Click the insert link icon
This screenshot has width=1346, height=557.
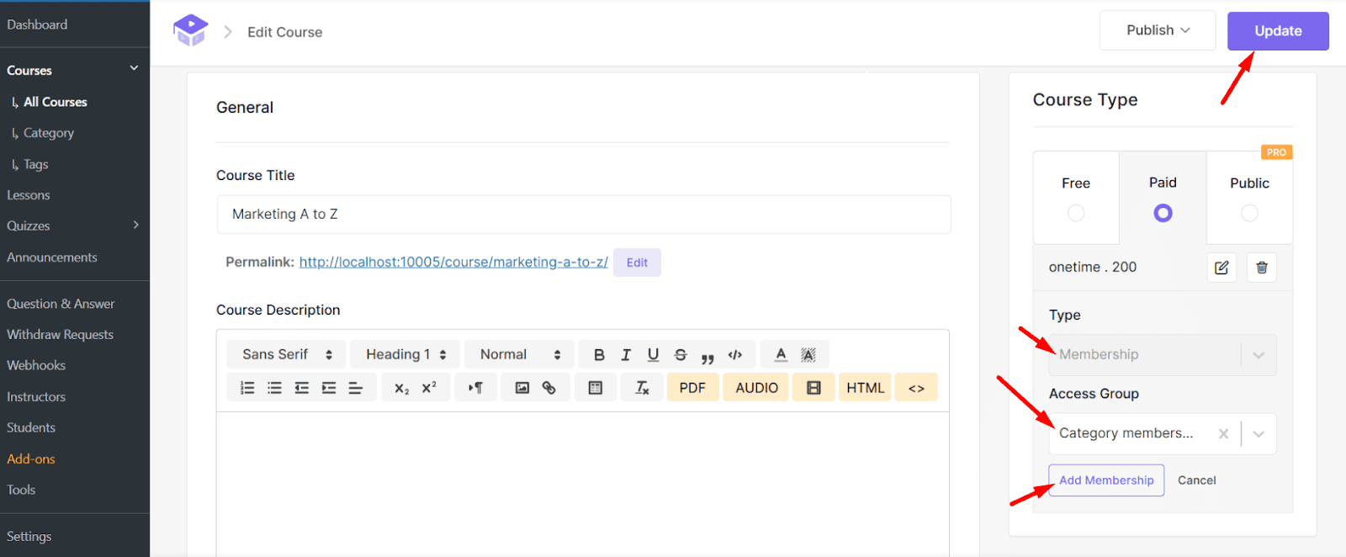[549, 388]
